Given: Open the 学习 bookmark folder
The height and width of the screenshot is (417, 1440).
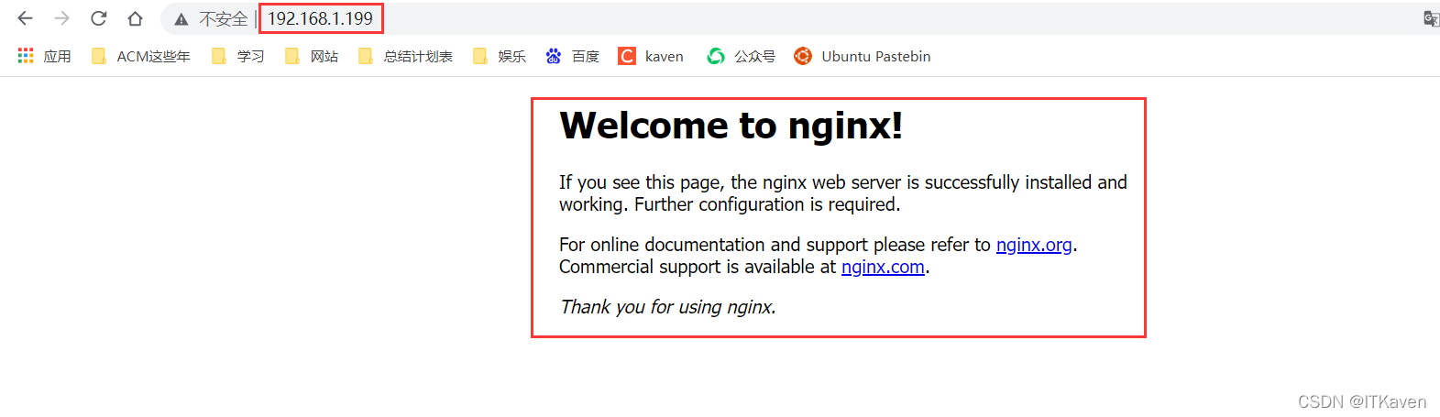Looking at the screenshot, I should 238,56.
